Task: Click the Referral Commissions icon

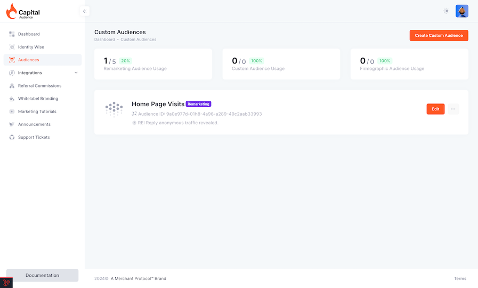Action: point(12,86)
